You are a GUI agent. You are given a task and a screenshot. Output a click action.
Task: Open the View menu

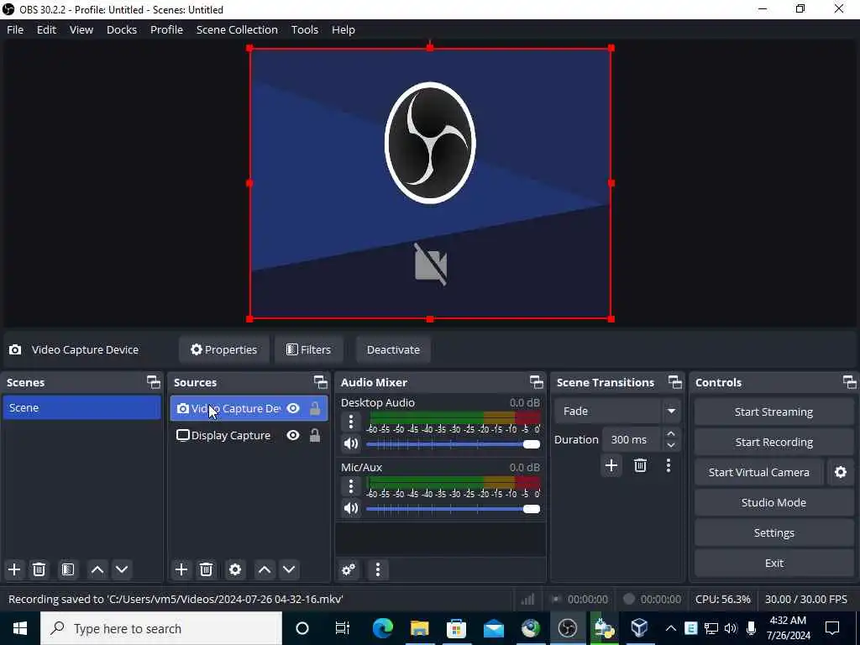click(81, 29)
